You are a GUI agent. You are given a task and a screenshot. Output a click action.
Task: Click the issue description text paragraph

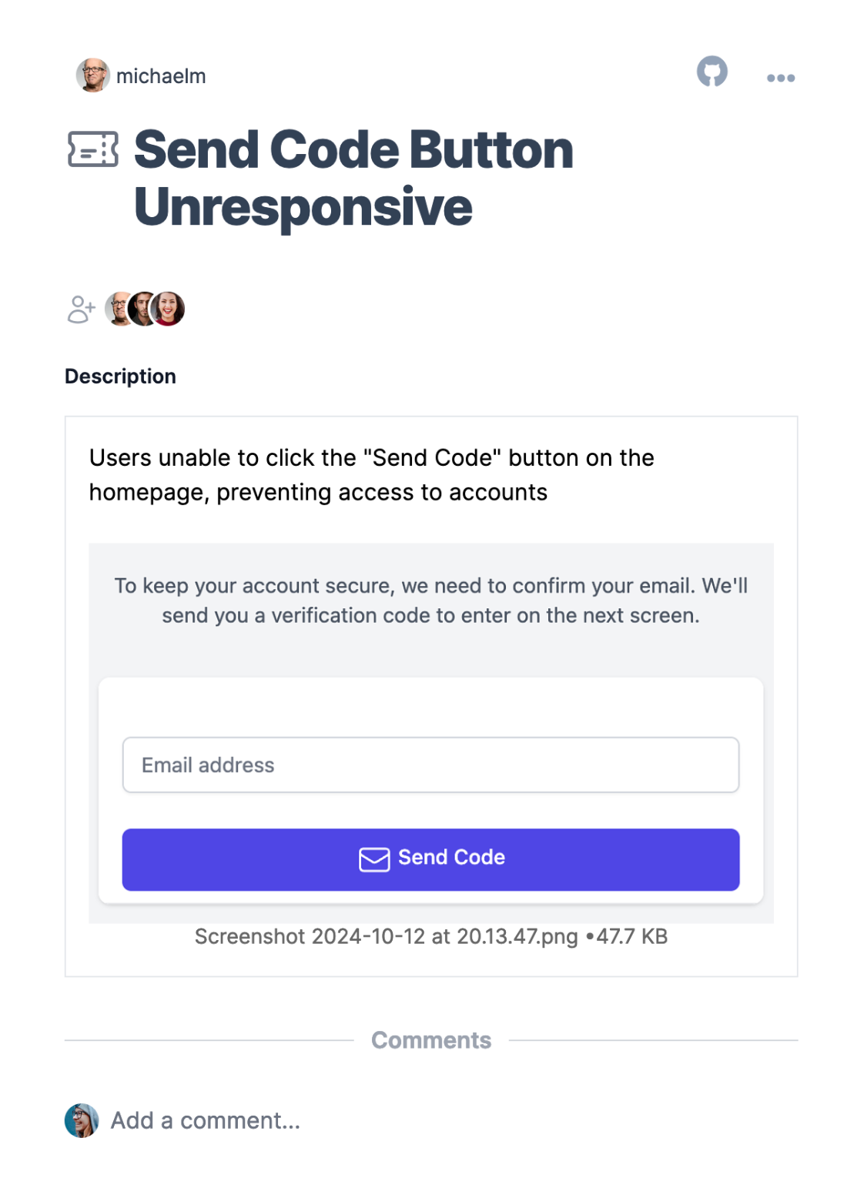tap(372, 475)
